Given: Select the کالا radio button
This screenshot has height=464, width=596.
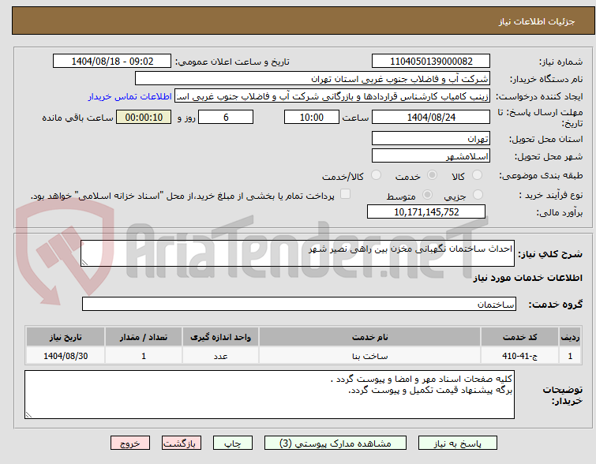Looking at the screenshot, I should click(477, 175).
